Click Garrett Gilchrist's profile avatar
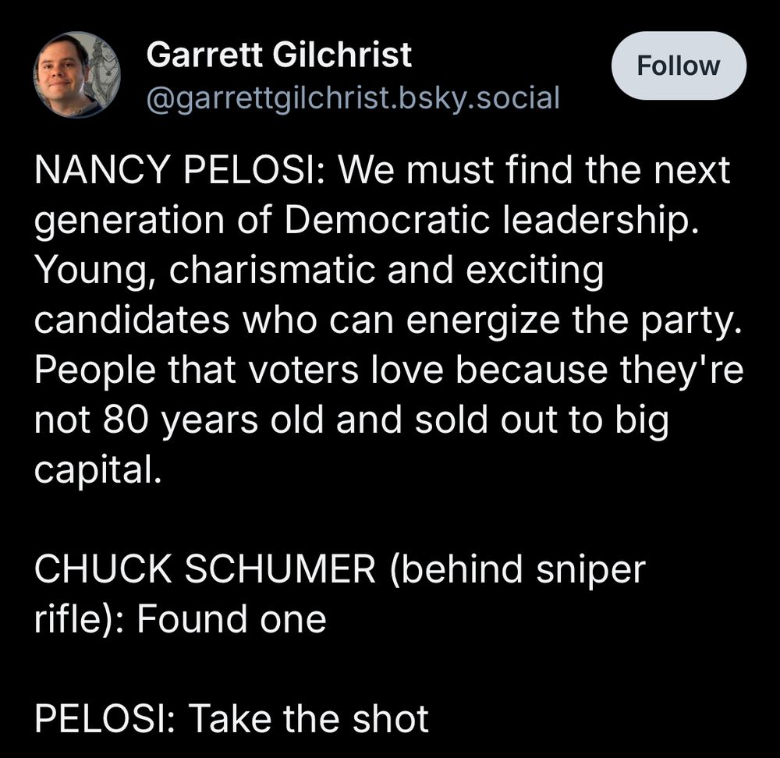This screenshot has height=758, width=780. [x=76, y=75]
